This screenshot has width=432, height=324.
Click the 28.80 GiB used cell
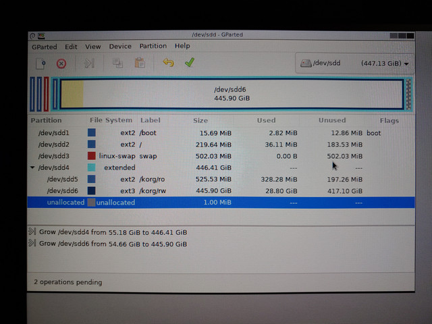(x=281, y=191)
